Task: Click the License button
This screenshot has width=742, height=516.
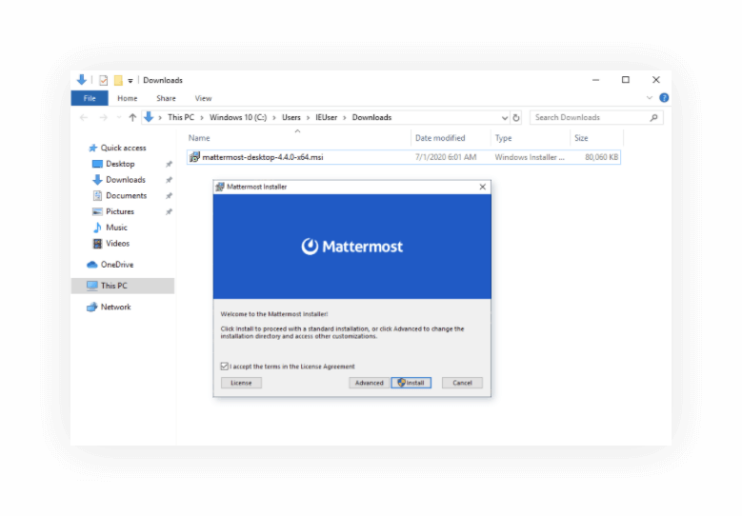Action: [241, 383]
